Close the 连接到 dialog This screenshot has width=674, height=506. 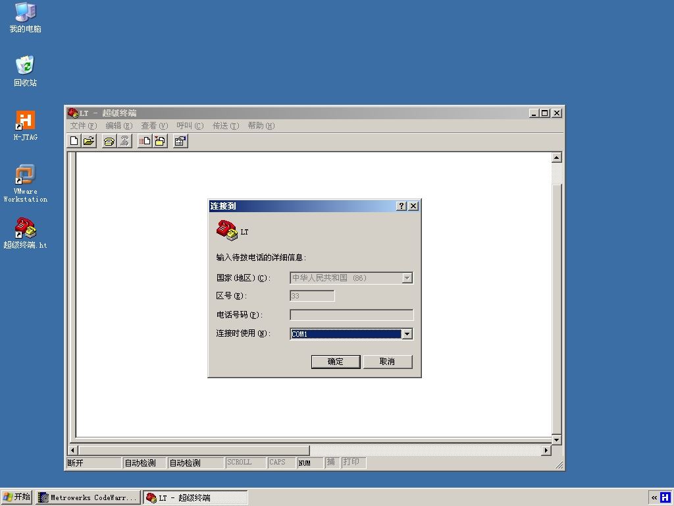[413, 206]
